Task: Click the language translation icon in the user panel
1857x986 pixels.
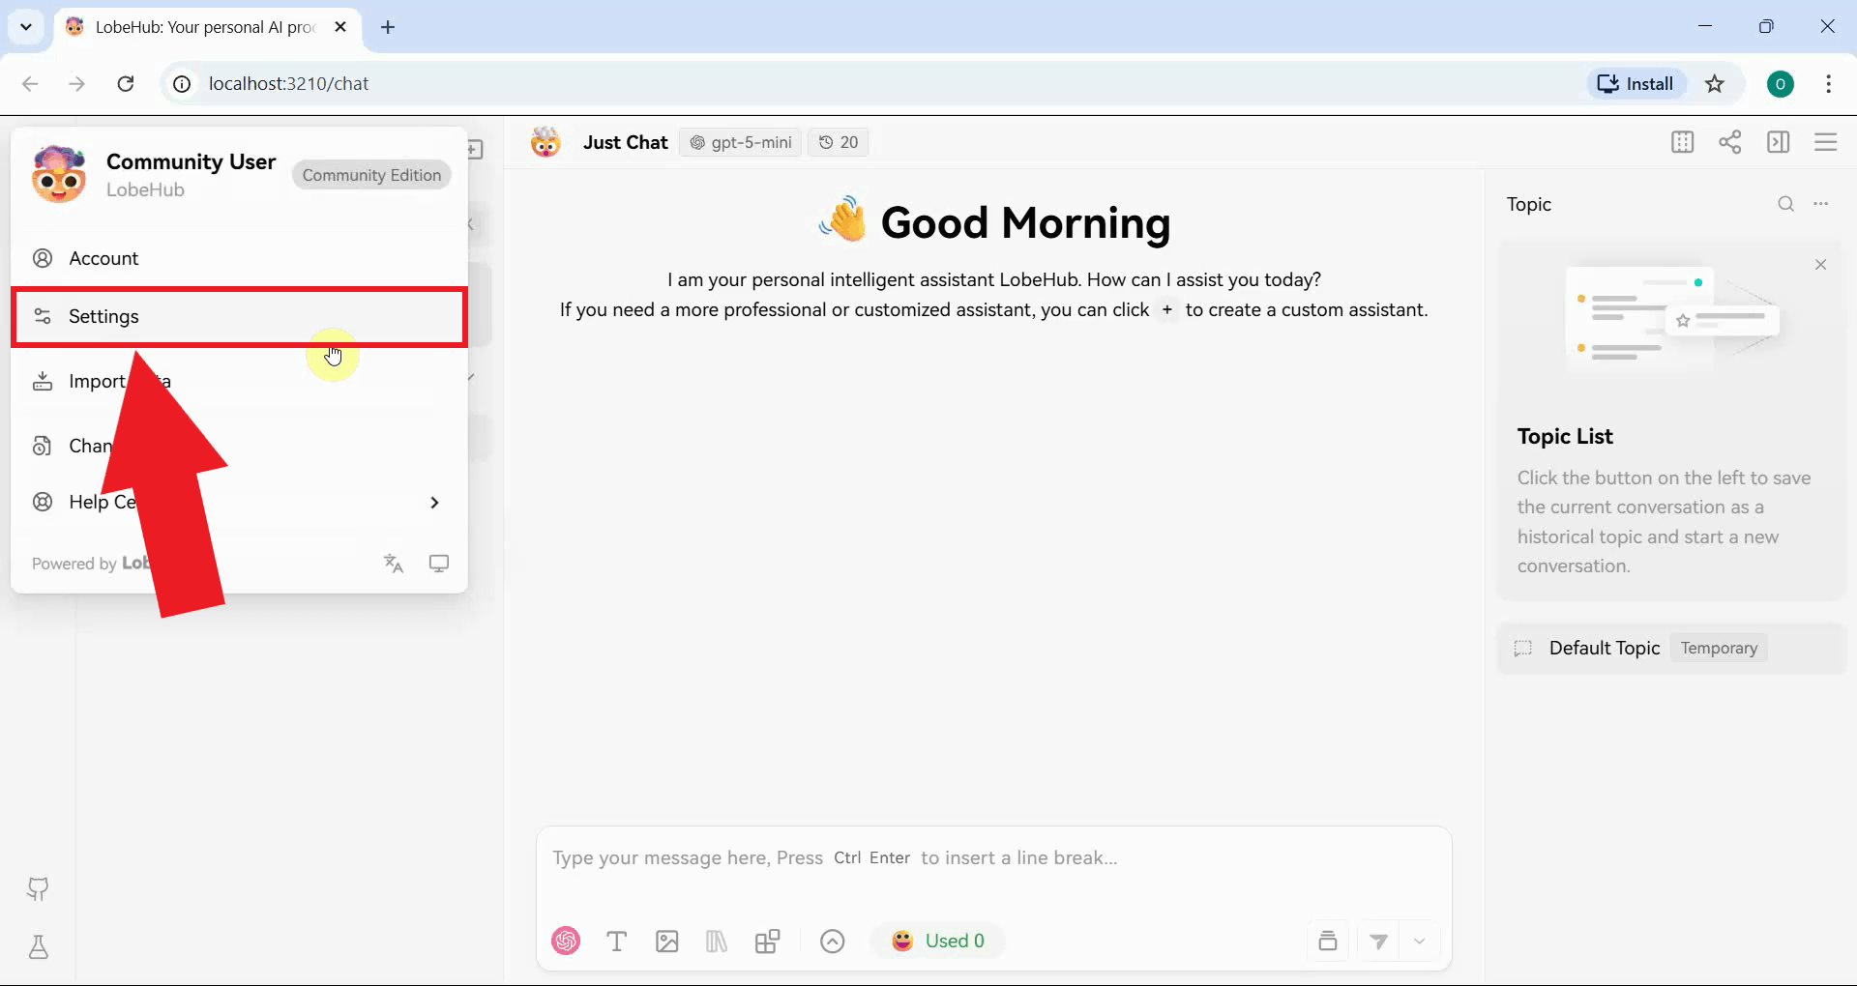Action: [x=393, y=564]
